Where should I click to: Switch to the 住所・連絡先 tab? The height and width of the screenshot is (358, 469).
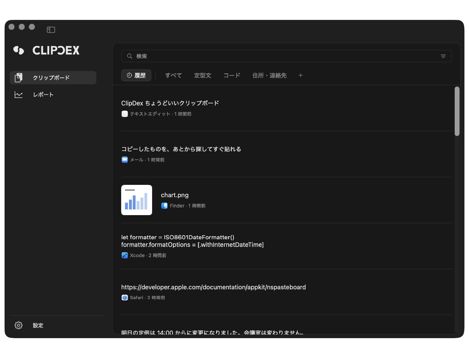point(269,76)
